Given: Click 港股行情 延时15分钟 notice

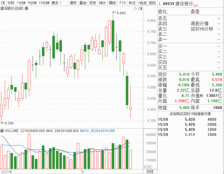Looking at the screenshot, I should click(202, 26).
